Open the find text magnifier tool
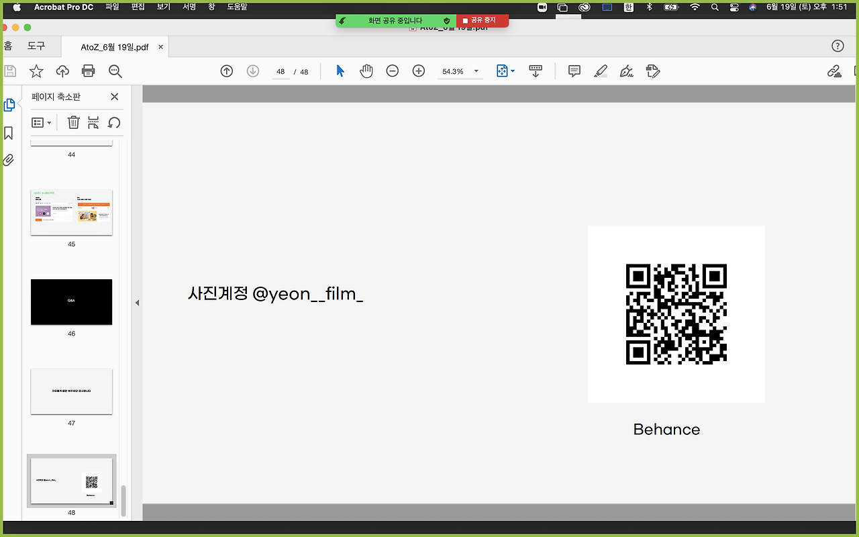 tap(115, 71)
